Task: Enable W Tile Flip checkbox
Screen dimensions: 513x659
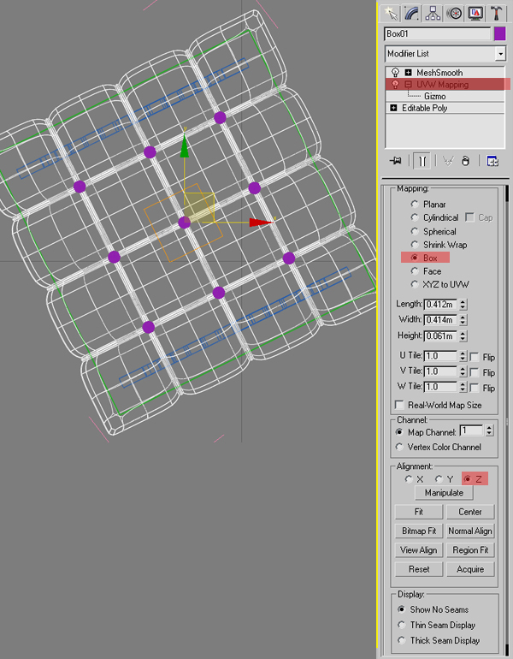Action: [475, 388]
